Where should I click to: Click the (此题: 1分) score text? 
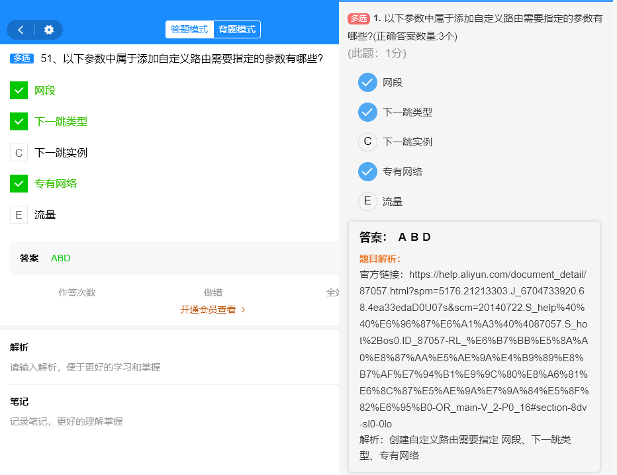point(377,53)
